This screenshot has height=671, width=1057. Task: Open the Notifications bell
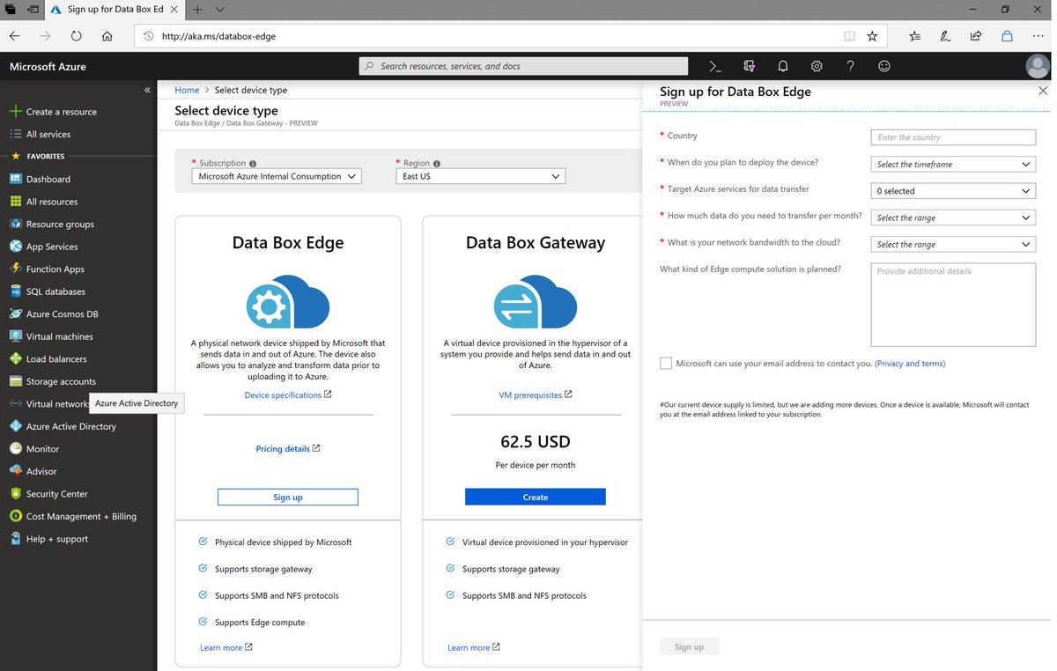782,66
